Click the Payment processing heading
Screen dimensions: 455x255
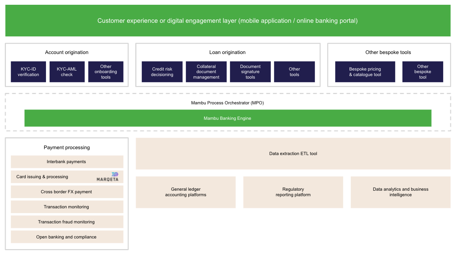(x=67, y=147)
